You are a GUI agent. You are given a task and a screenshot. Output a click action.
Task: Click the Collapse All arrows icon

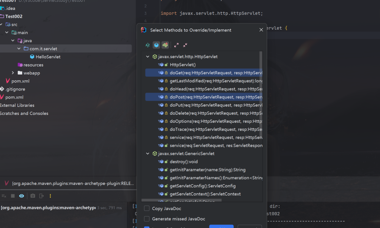tap(185, 45)
